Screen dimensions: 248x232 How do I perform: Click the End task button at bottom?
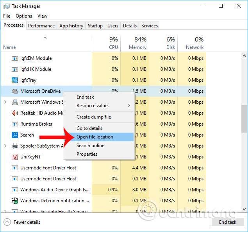click(228, 222)
